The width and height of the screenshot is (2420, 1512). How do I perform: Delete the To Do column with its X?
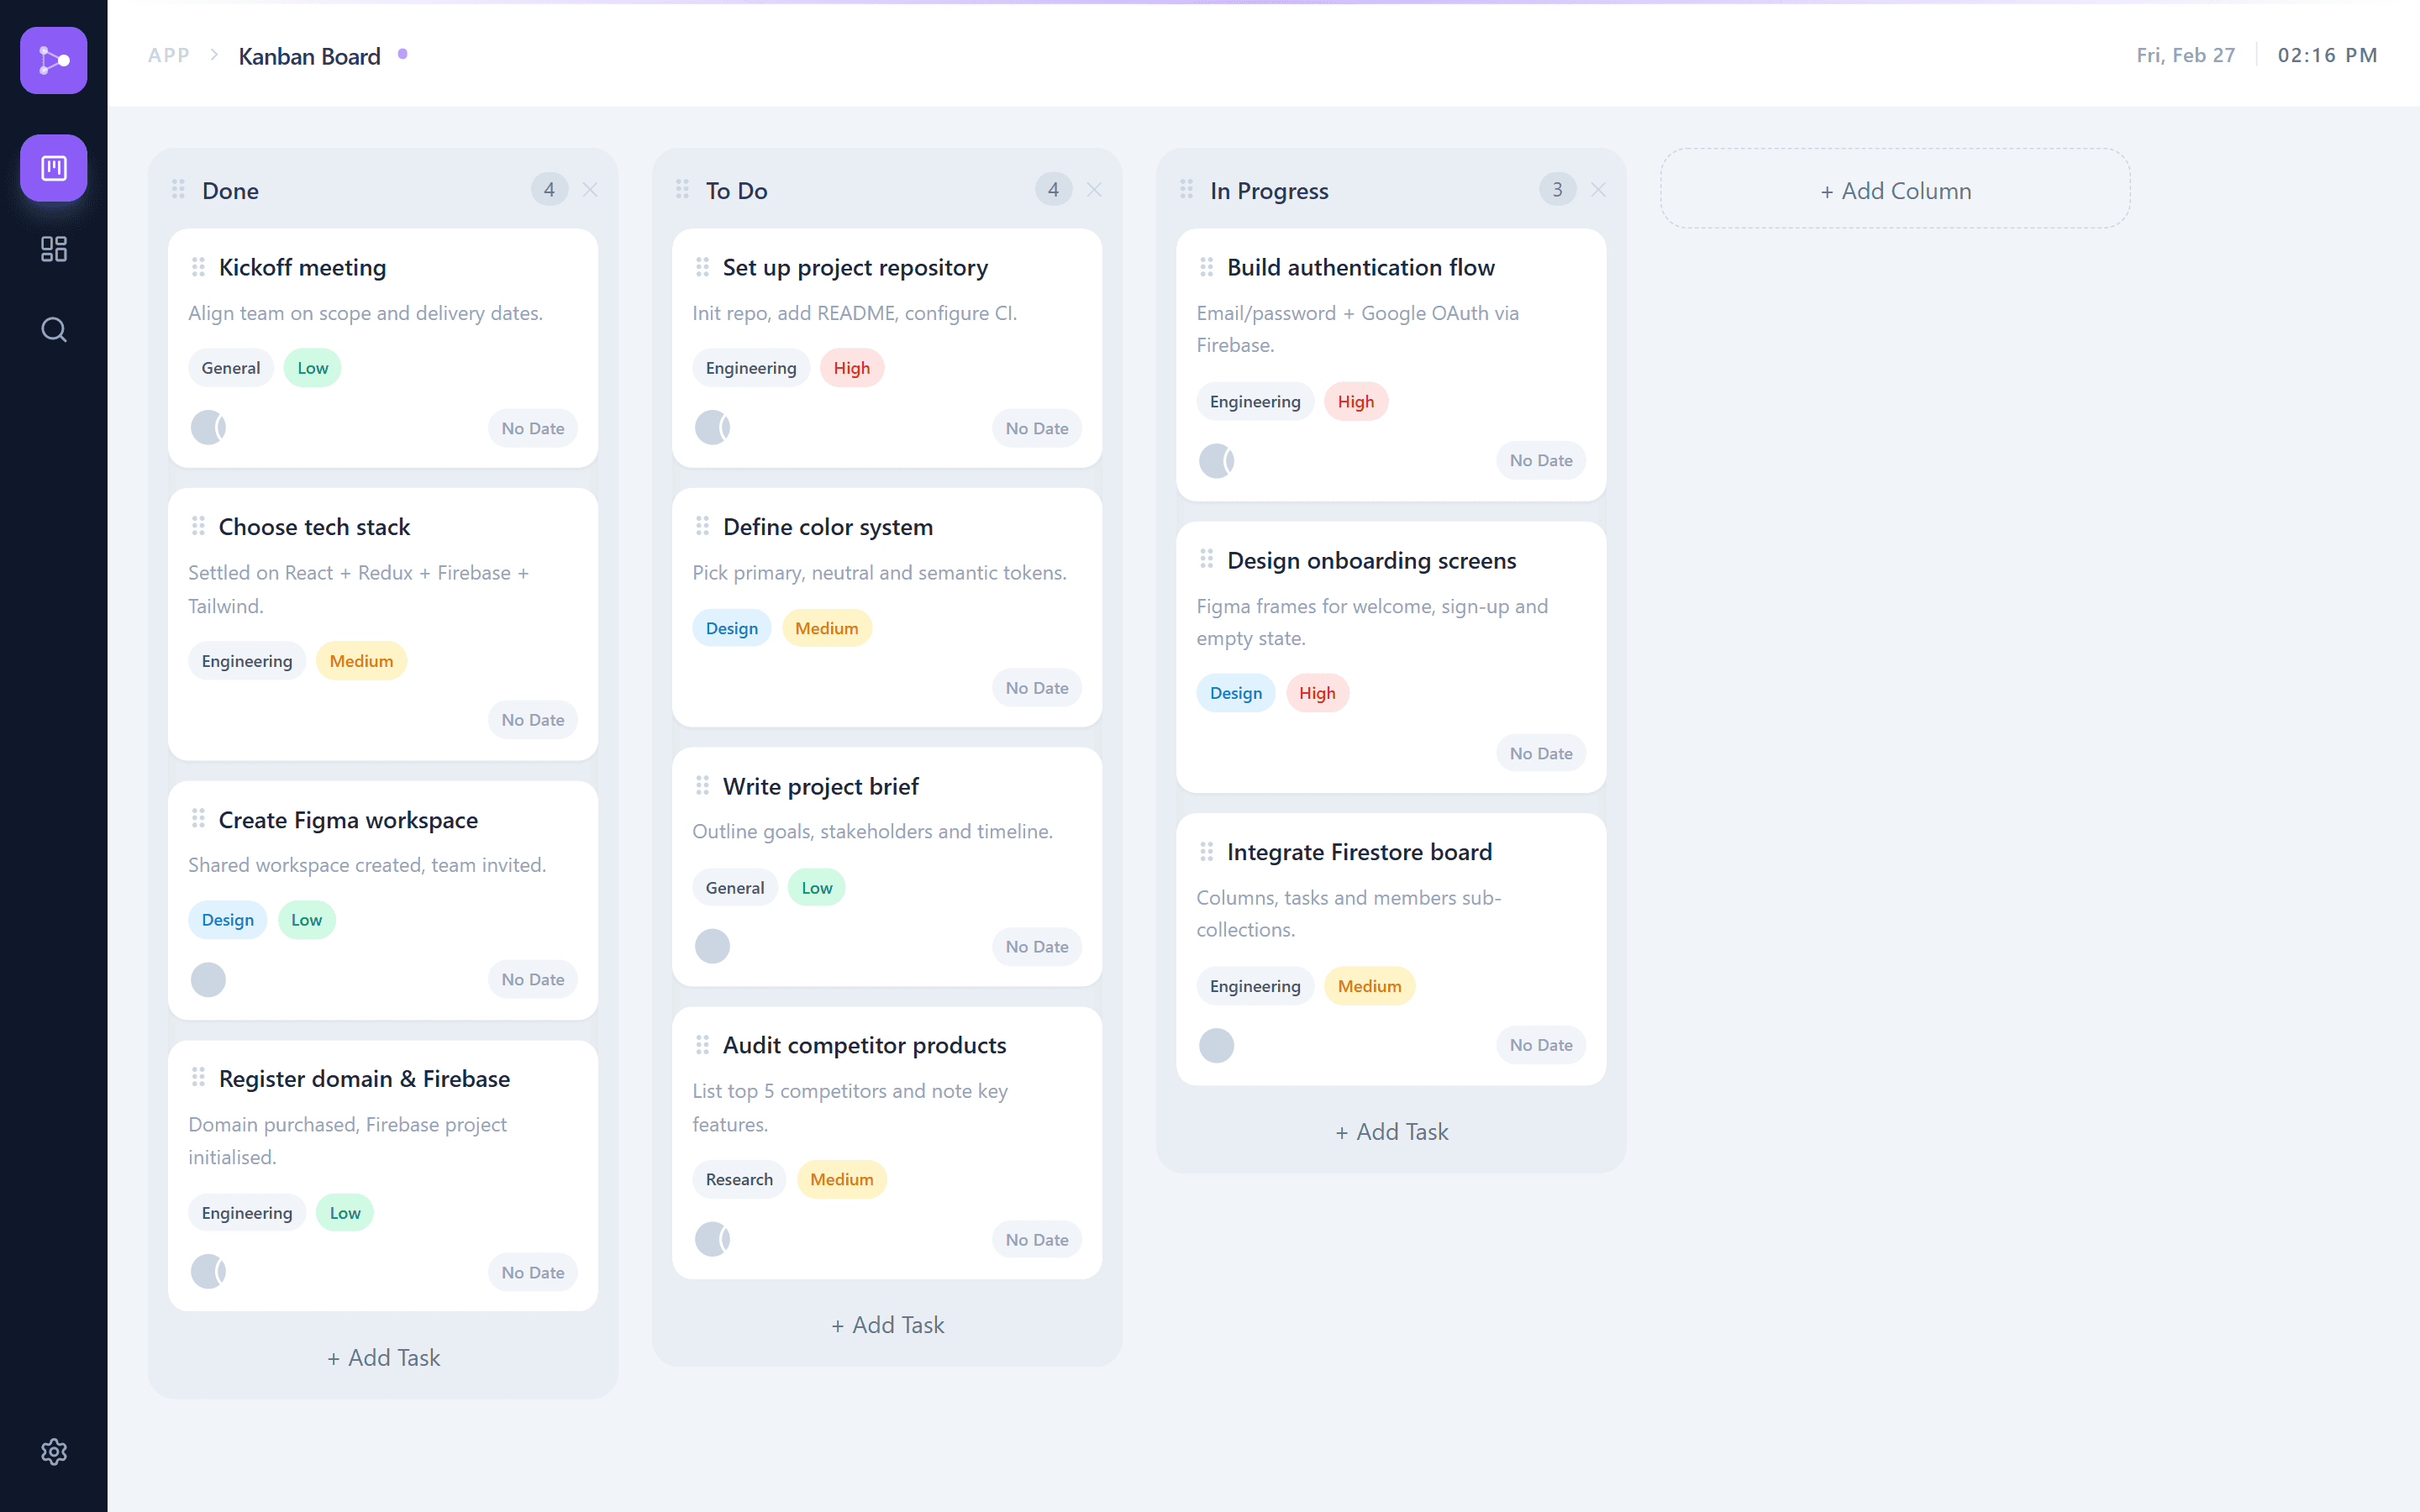(1094, 190)
